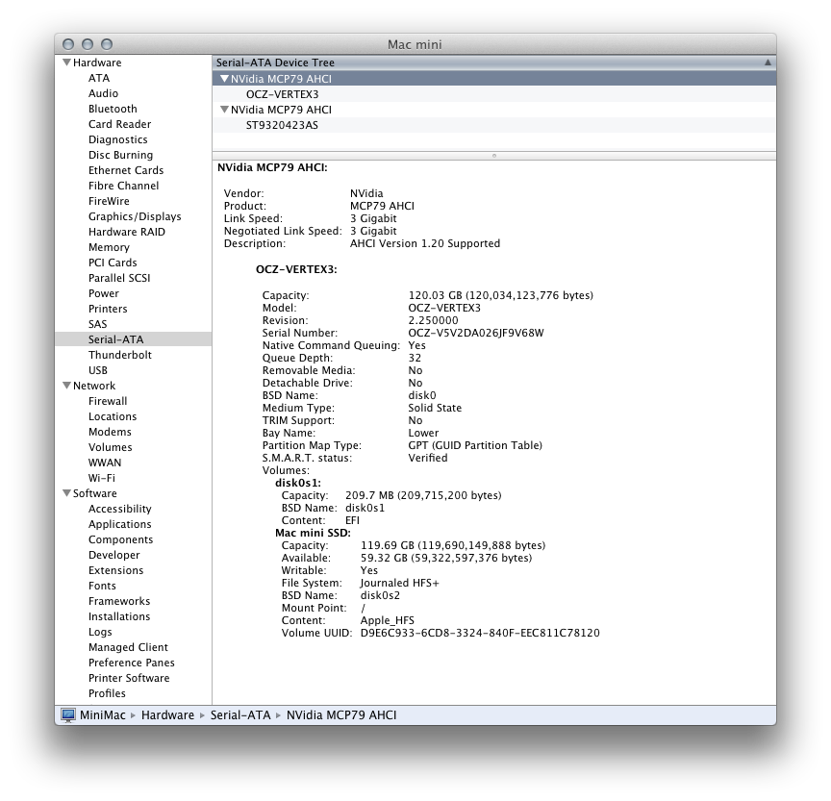Select Extensions in sidebar
Screen dimensions: 831x801
[116, 570]
